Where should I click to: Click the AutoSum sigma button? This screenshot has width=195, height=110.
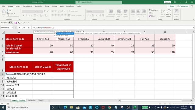point(153,10)
